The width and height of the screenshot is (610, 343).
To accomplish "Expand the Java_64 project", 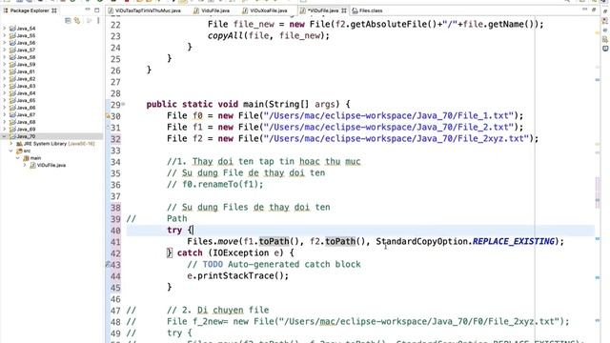I will coord(4,93).
